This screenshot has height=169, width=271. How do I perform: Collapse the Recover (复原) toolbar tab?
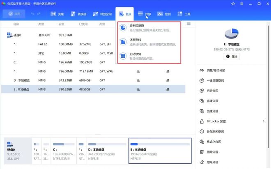coord(125,14)
